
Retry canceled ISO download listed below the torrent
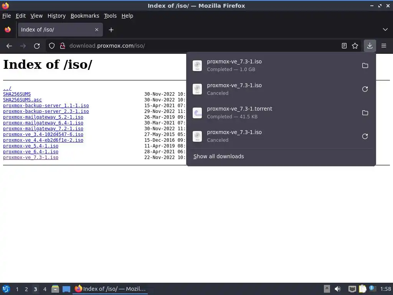(x=365, y=136)
